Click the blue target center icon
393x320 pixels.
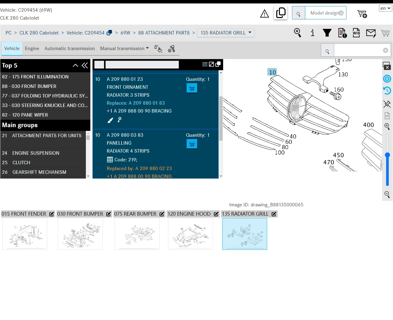(x=387, y=79)
